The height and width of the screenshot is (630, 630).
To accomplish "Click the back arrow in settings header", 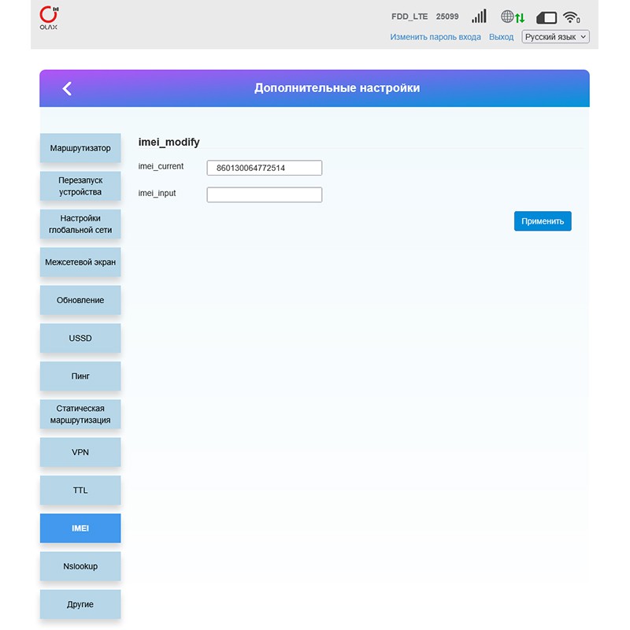I will (x=67, y=88).
